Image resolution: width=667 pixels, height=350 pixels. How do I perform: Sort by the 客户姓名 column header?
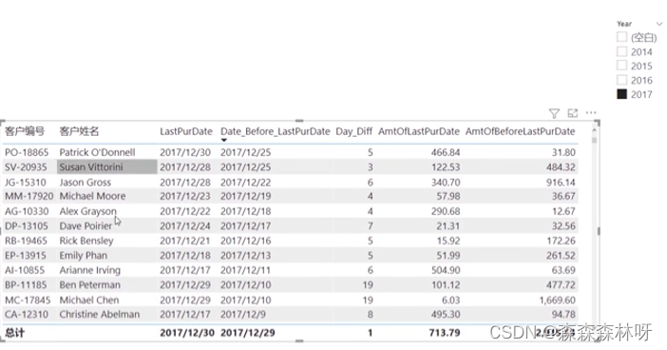(x=79, y=131)
